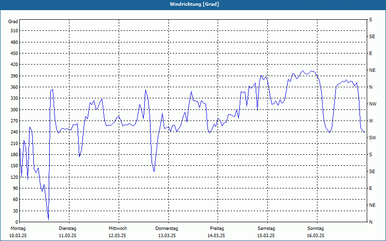Click the date 14.03.25
This screenshot has height=241, width=386.
coord(216,236)
